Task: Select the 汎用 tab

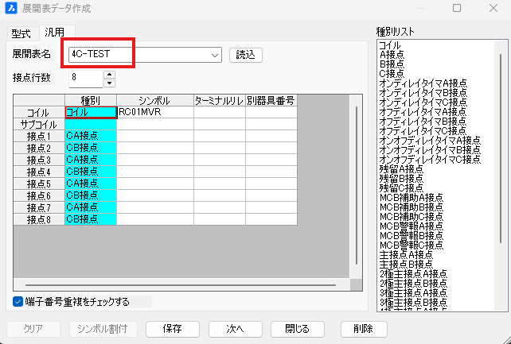Action: (55, 33)
